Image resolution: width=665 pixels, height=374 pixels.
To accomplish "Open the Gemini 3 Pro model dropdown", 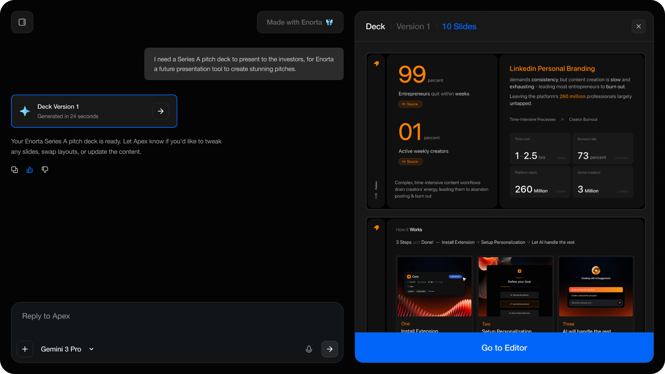I will coord(67,349).
